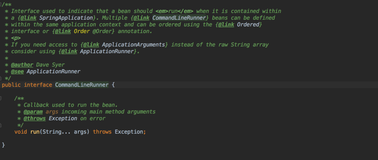Click the run method name
Viewport: 378px width, 160px height.
35,132
